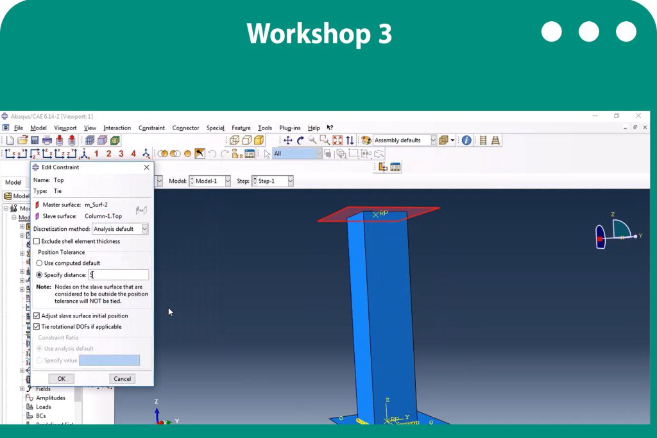The height and width of the screenshot is (438, 657).
Task: Click the magenta Slave surface edit icon
Action: click(x=37, y=216)
